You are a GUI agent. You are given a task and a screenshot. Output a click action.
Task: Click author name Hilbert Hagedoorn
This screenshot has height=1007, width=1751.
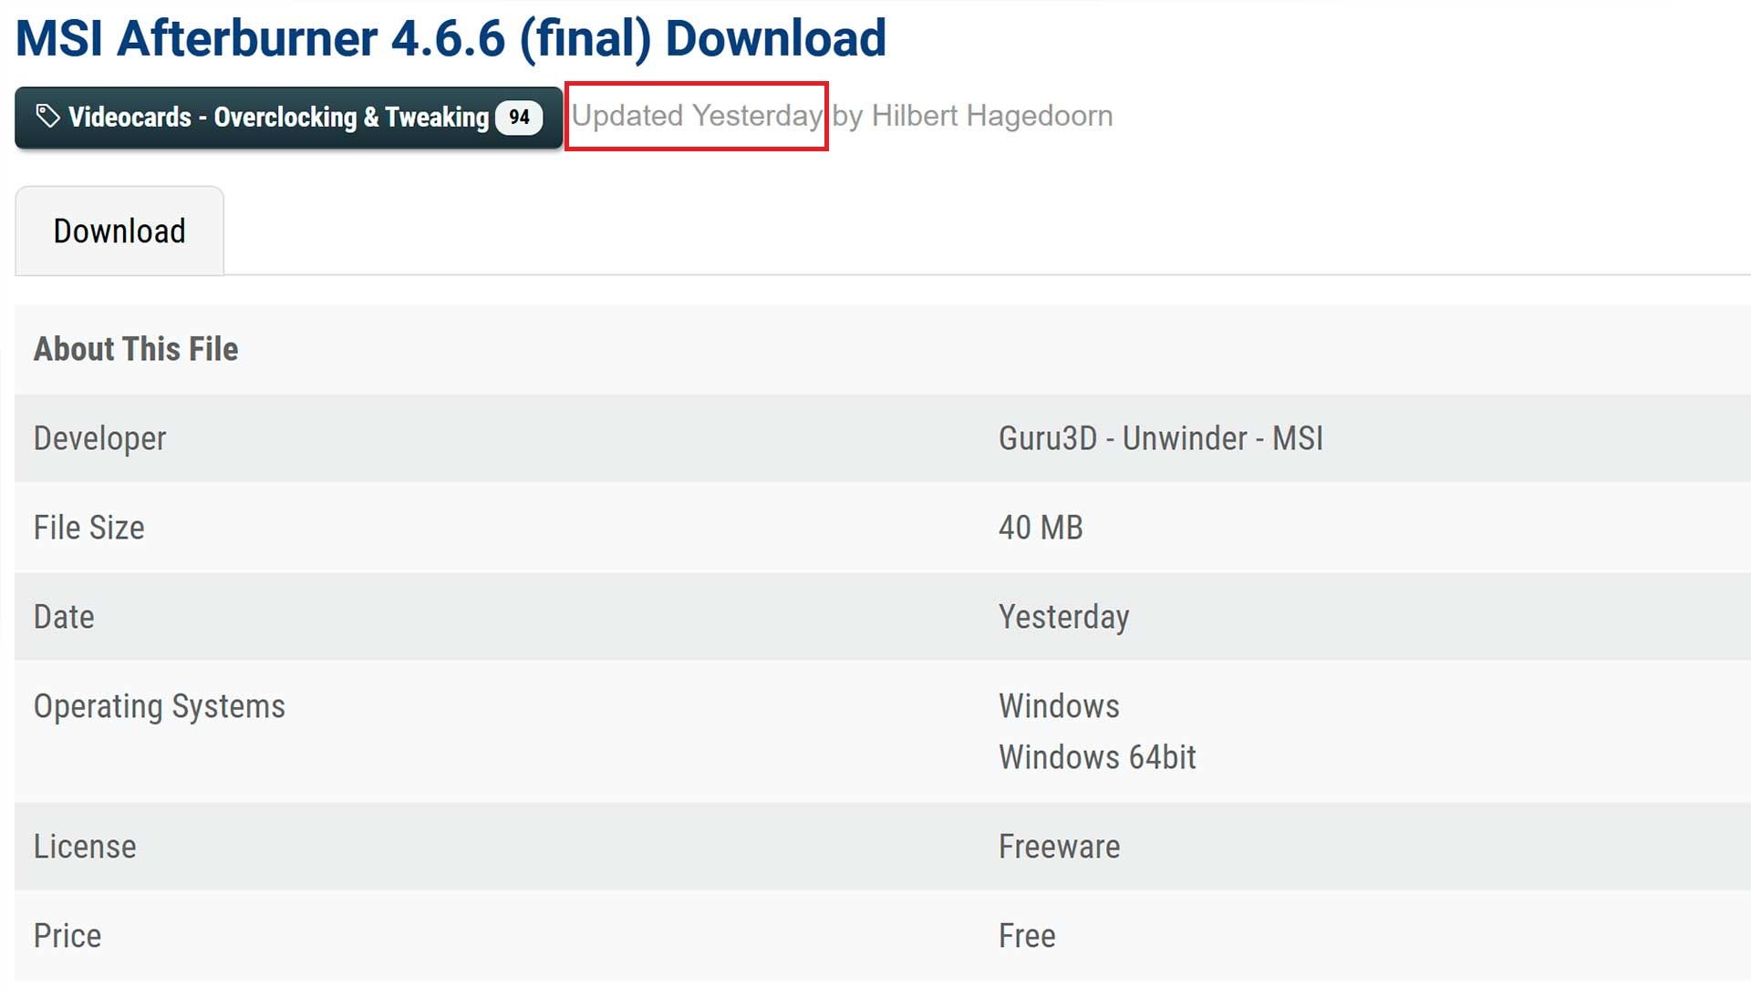(x=991, y=116)
